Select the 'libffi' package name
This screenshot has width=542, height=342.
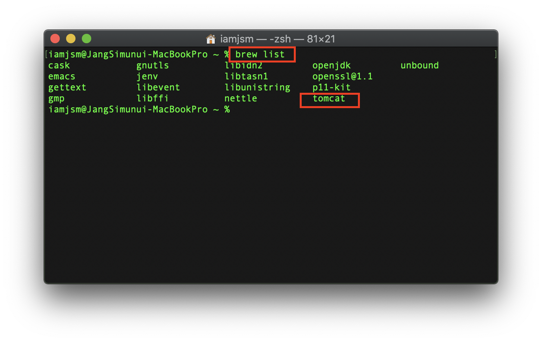[153, 98]
